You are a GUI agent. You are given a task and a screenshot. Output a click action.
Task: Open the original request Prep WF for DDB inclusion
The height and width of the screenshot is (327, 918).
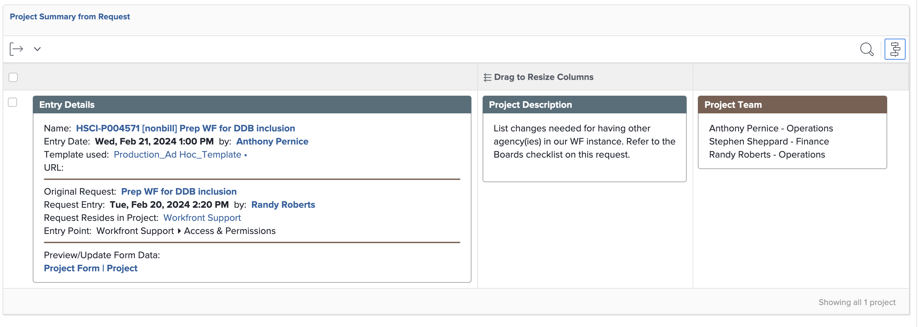coord(179,191)
